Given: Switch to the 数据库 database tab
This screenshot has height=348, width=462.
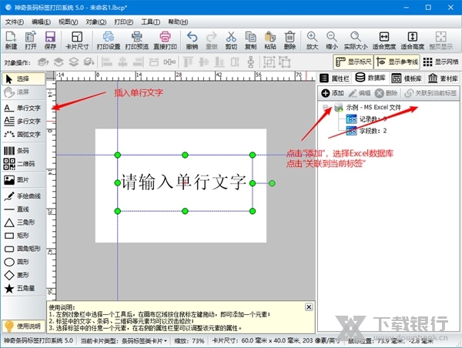Looking at the screenshot, I should click(x=370, y=78).
